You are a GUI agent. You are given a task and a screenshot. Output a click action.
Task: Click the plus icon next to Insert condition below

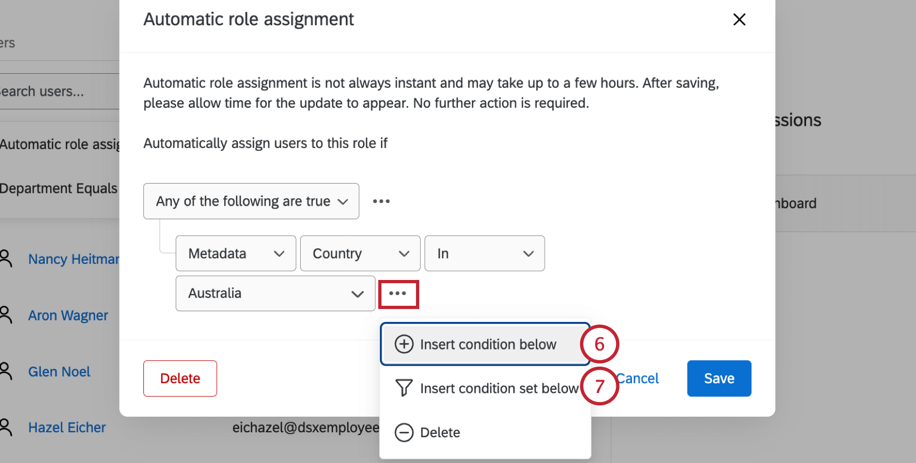[x=404, y=344]
